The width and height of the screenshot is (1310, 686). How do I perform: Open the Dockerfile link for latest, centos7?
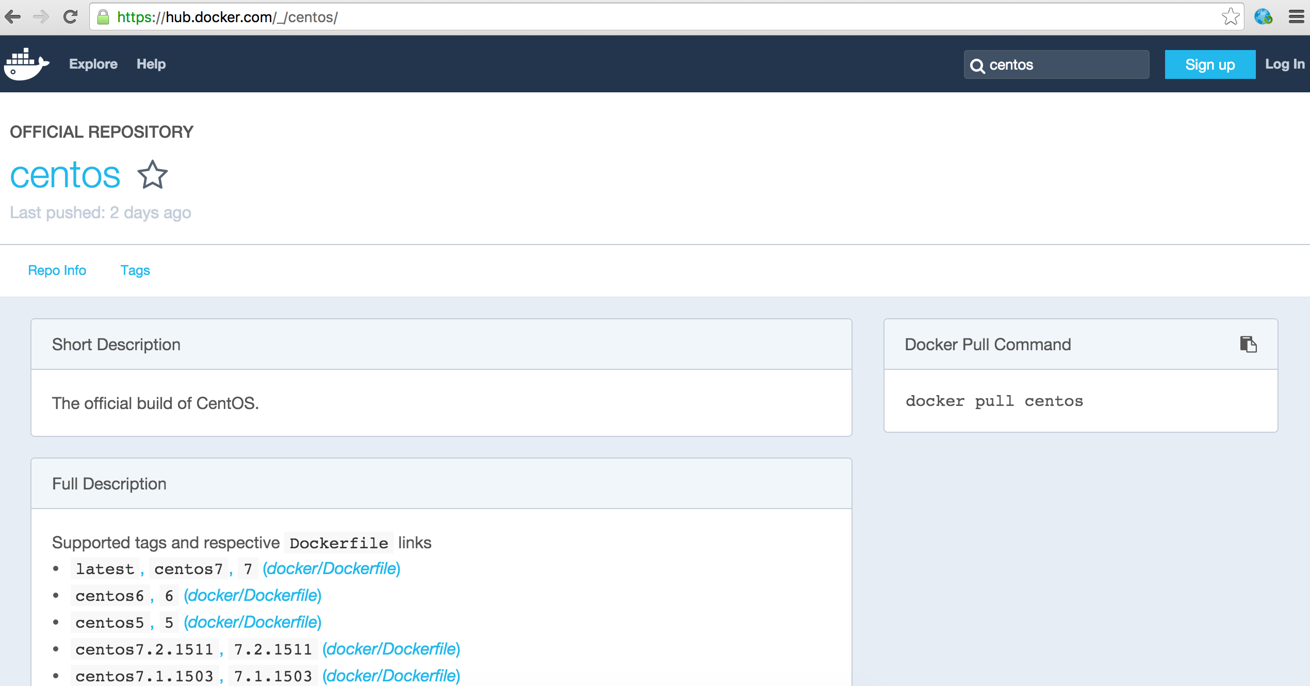click(332, 568)
